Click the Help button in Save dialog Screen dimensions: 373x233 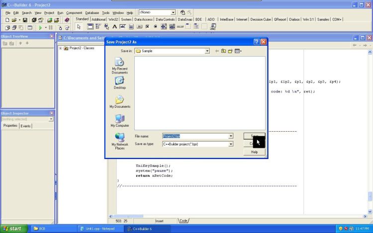254,152
